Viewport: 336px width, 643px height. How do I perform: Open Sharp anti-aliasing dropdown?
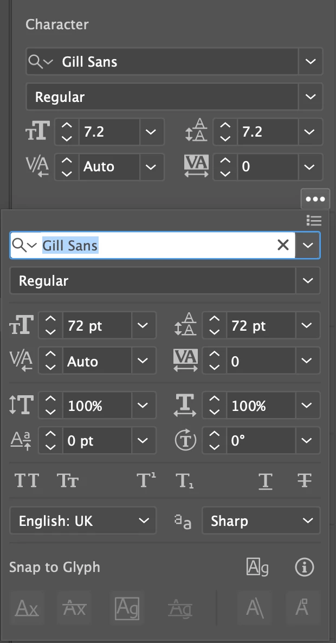pos(261,521)
